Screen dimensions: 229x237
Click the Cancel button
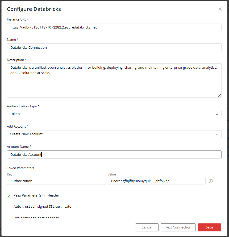(147, 227)
